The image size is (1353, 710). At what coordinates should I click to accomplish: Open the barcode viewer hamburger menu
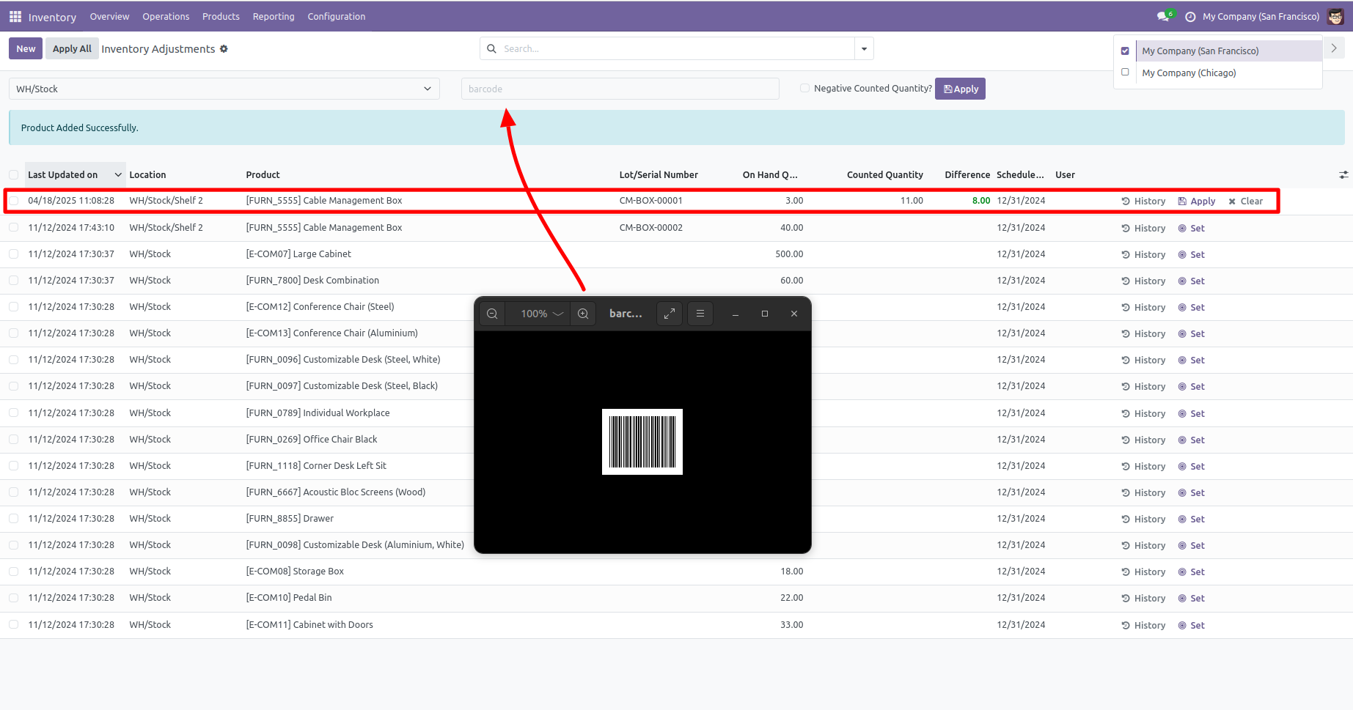tap(700, 314)
